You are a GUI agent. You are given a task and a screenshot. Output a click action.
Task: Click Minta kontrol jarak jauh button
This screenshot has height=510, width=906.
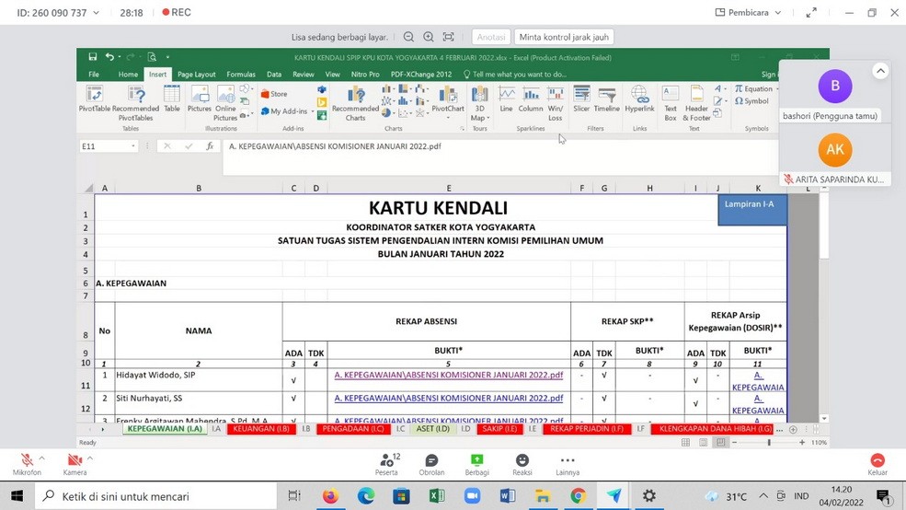(x=565, y=37)
